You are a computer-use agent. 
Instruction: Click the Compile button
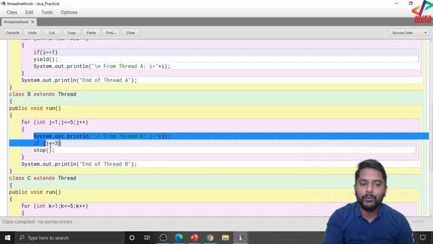pyautogui.click(x=12, y=33)
